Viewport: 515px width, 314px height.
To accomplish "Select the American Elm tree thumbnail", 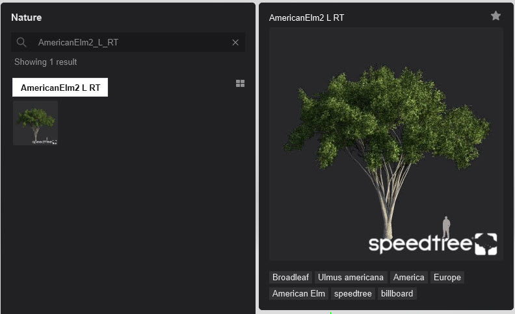I will (x=36, y=123).
